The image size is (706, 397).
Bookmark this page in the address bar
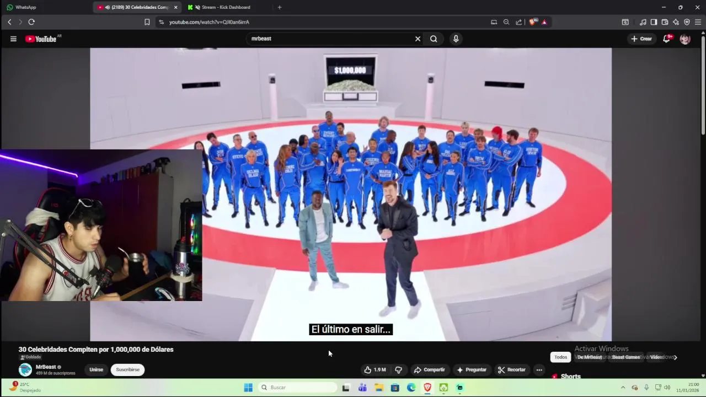tap(147, 22)
